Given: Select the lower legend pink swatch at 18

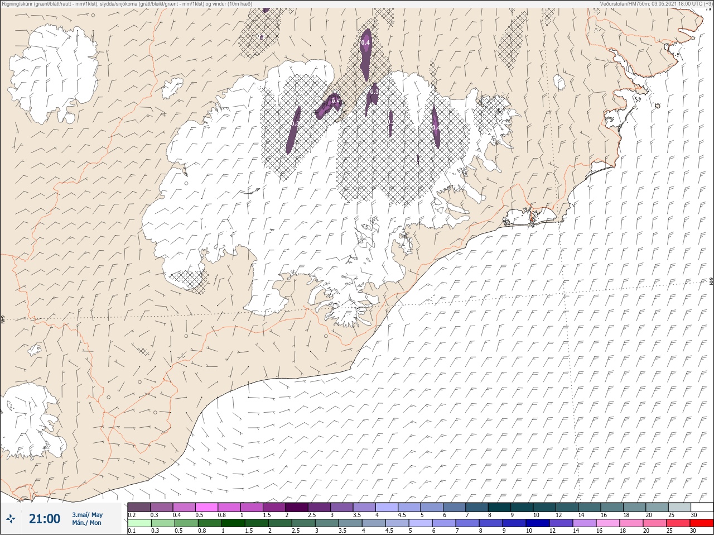Looking at the screenshot, I should pos(631,524).
